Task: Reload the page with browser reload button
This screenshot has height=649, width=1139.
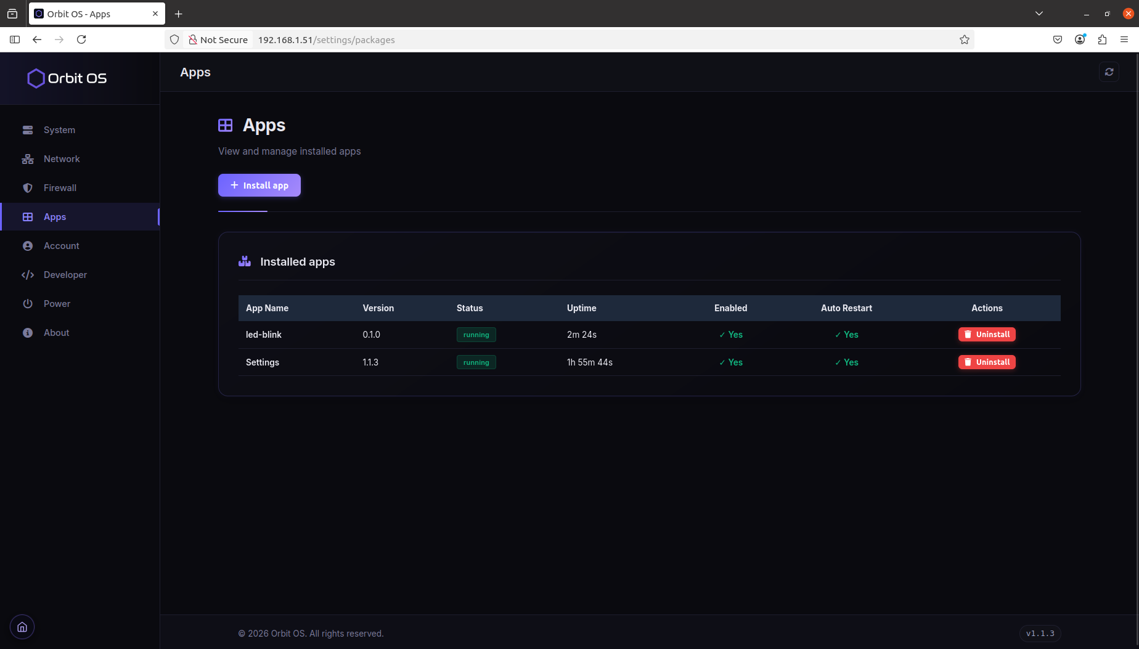Action: 81,39
